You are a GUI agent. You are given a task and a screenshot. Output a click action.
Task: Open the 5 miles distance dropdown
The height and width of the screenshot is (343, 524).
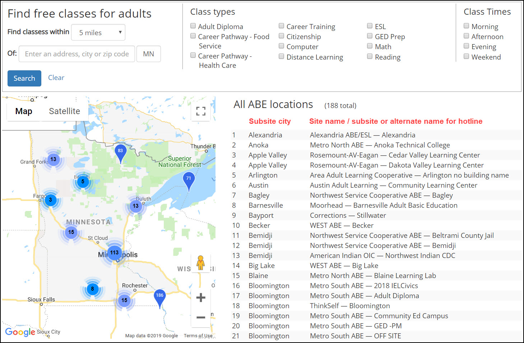pos(98,33)
